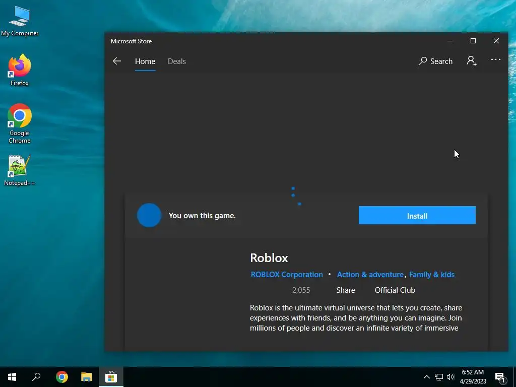Switch to the Deals tab
This screenshot has height=387, width=516.
tap(177, 61)
